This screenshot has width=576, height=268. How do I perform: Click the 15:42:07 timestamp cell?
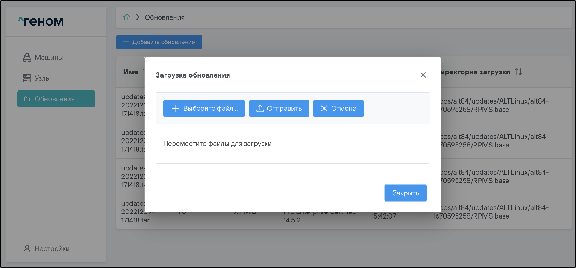click(384, 216)
